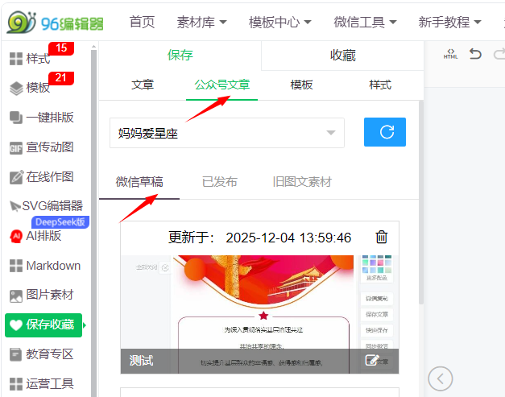Switch to the 公众号文章 tab
This screenshot has height=397, width=505.
coord(221,85)
